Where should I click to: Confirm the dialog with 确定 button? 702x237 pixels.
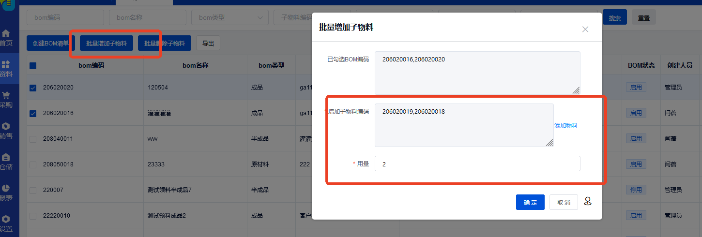click(530, 202)
